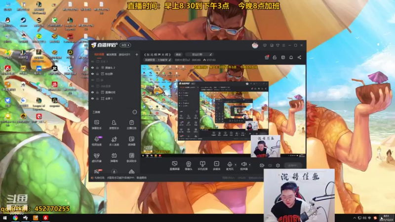Open the settings gear beside start button
The image size is (395, 222).
[x=278, y=165]
